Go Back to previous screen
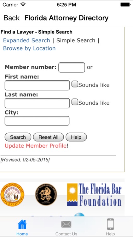 click(x=11, y=18)
